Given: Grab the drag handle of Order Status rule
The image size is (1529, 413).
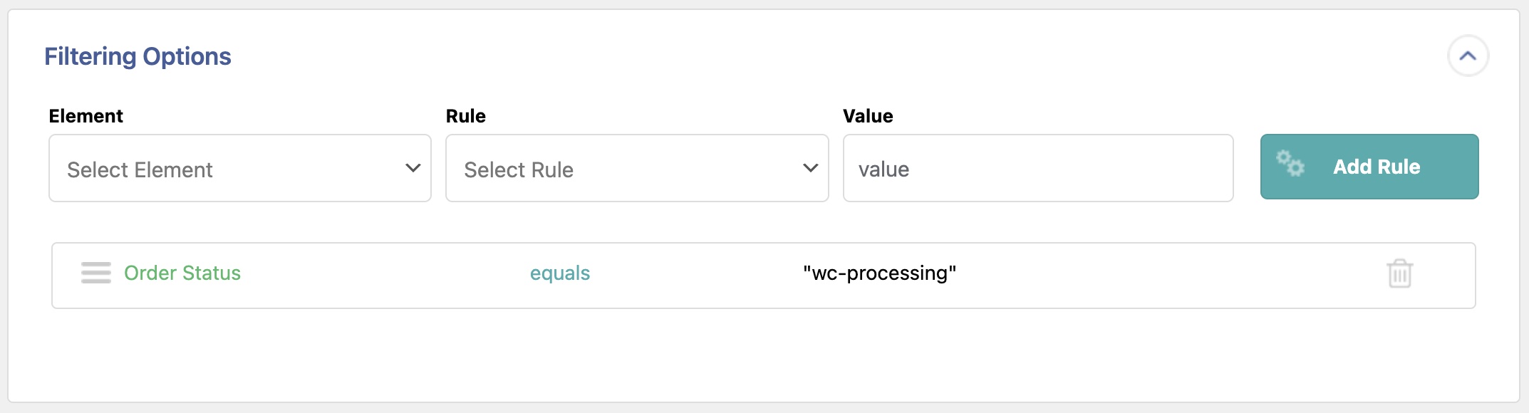Looking at the screenshot, I should click(x=96, y=273).
